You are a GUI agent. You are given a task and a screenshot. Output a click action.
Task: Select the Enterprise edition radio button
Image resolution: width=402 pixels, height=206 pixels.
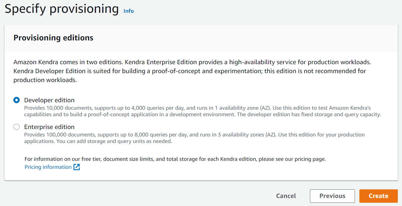17,127
